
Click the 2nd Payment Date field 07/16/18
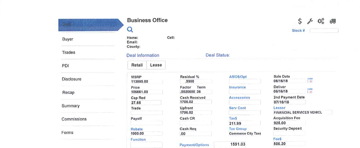[x=289, y=102]
